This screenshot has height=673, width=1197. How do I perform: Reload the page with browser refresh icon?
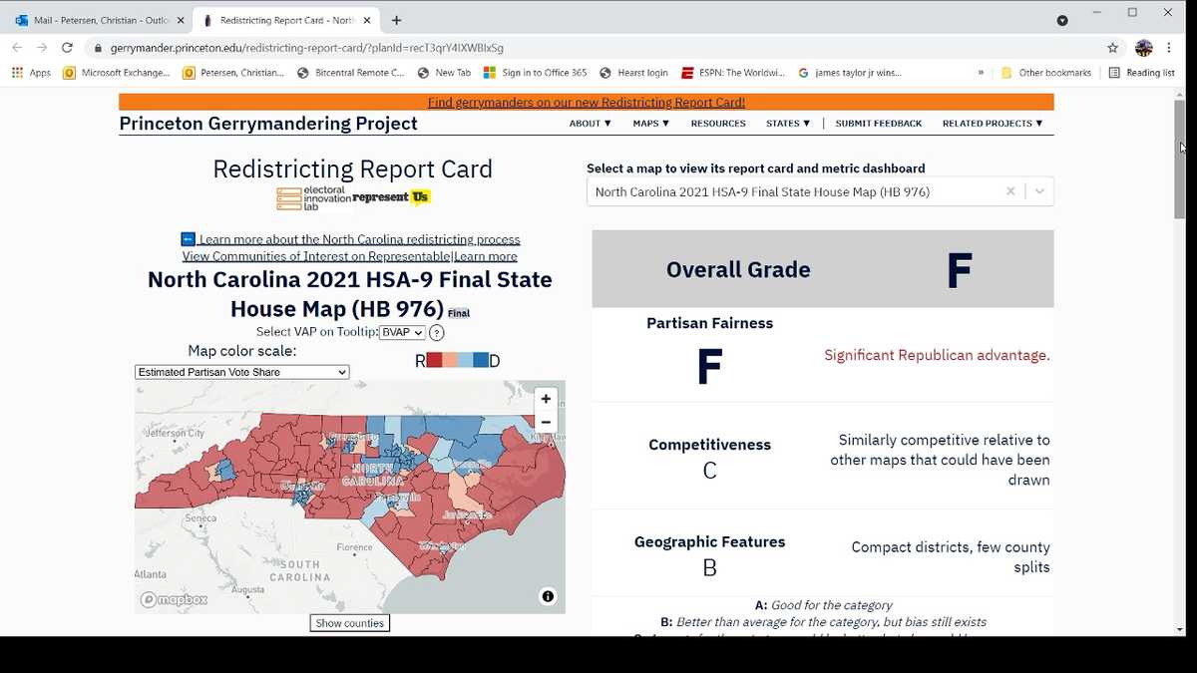67,47
